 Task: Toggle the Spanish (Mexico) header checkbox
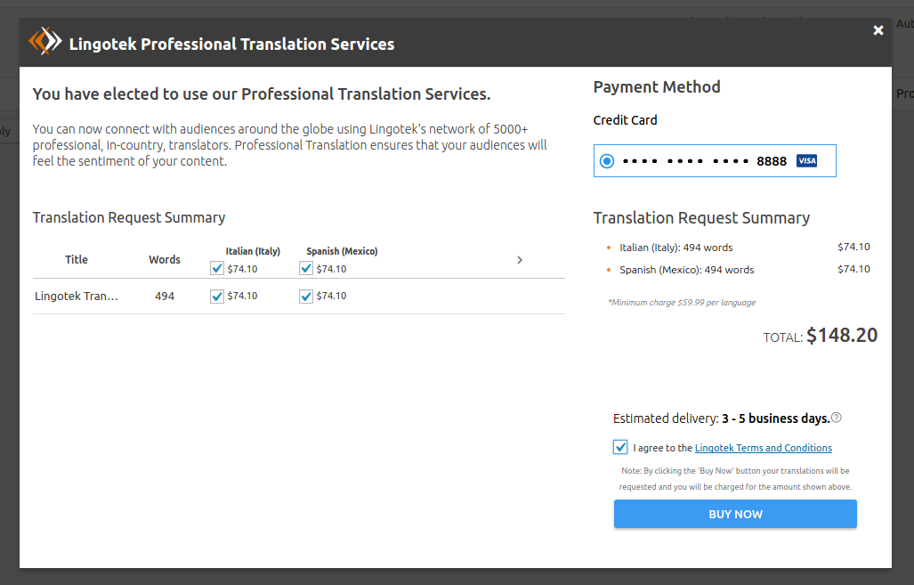306,269
